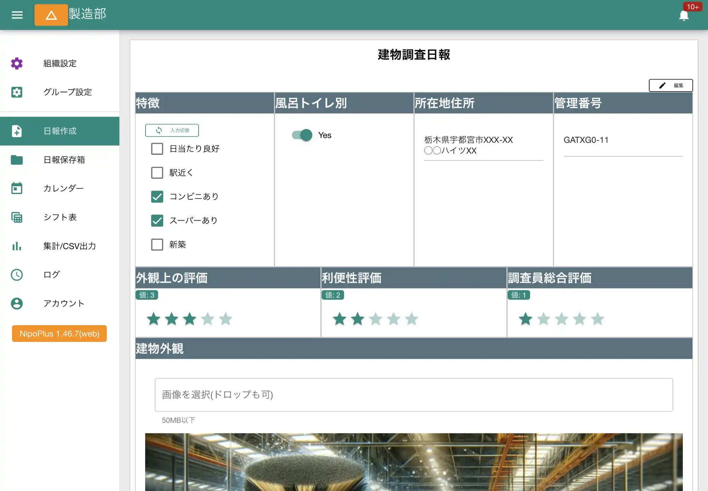Click the 組織設定 gear icon
The image size is (708, 491).
[x=17, y=63]
